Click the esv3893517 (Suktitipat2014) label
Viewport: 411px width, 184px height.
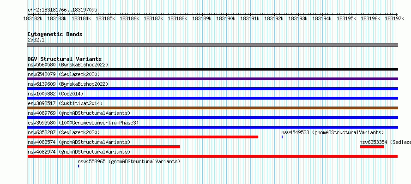(x=65, y=103)
